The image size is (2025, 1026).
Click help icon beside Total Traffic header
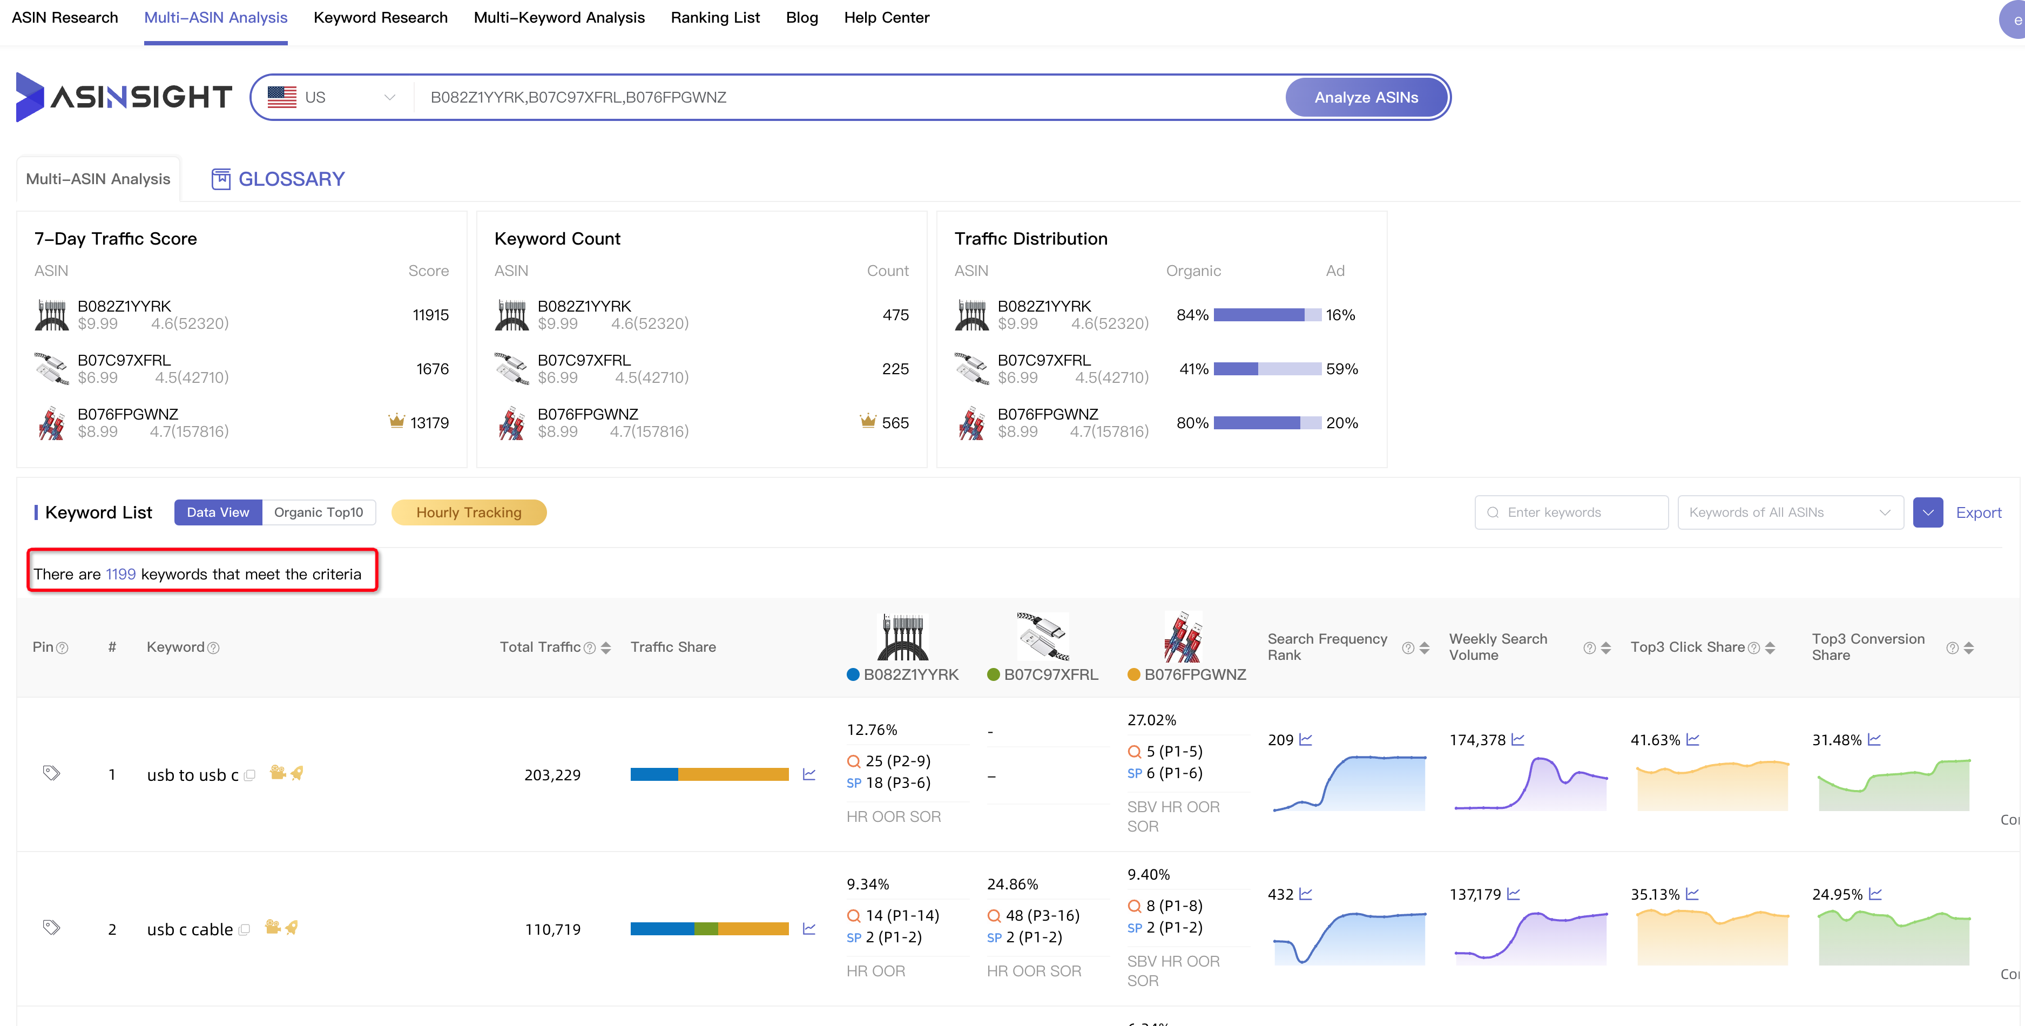(590, 648)
